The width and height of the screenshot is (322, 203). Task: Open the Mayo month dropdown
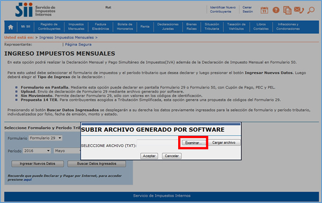(x=68, y=151)
